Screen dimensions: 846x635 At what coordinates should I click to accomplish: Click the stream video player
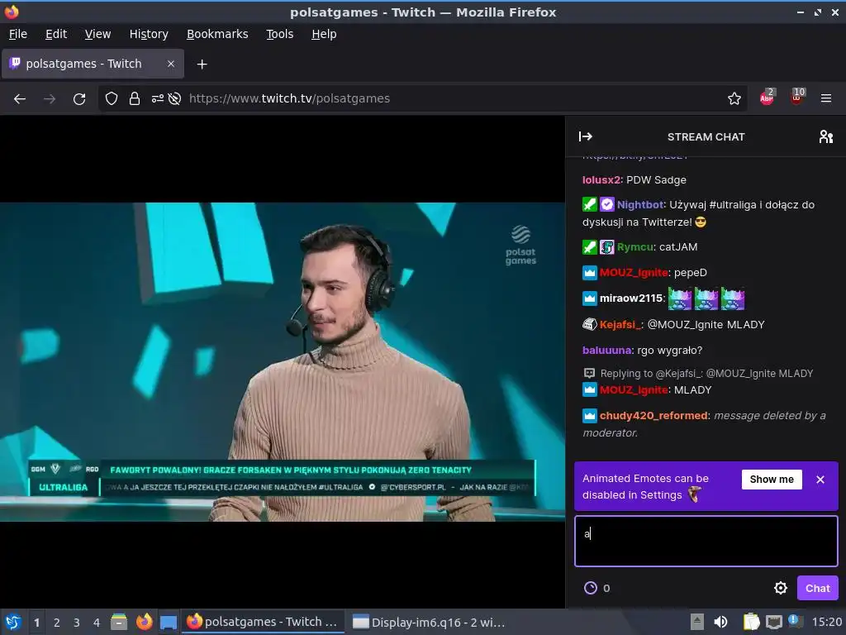pos(283,362)
